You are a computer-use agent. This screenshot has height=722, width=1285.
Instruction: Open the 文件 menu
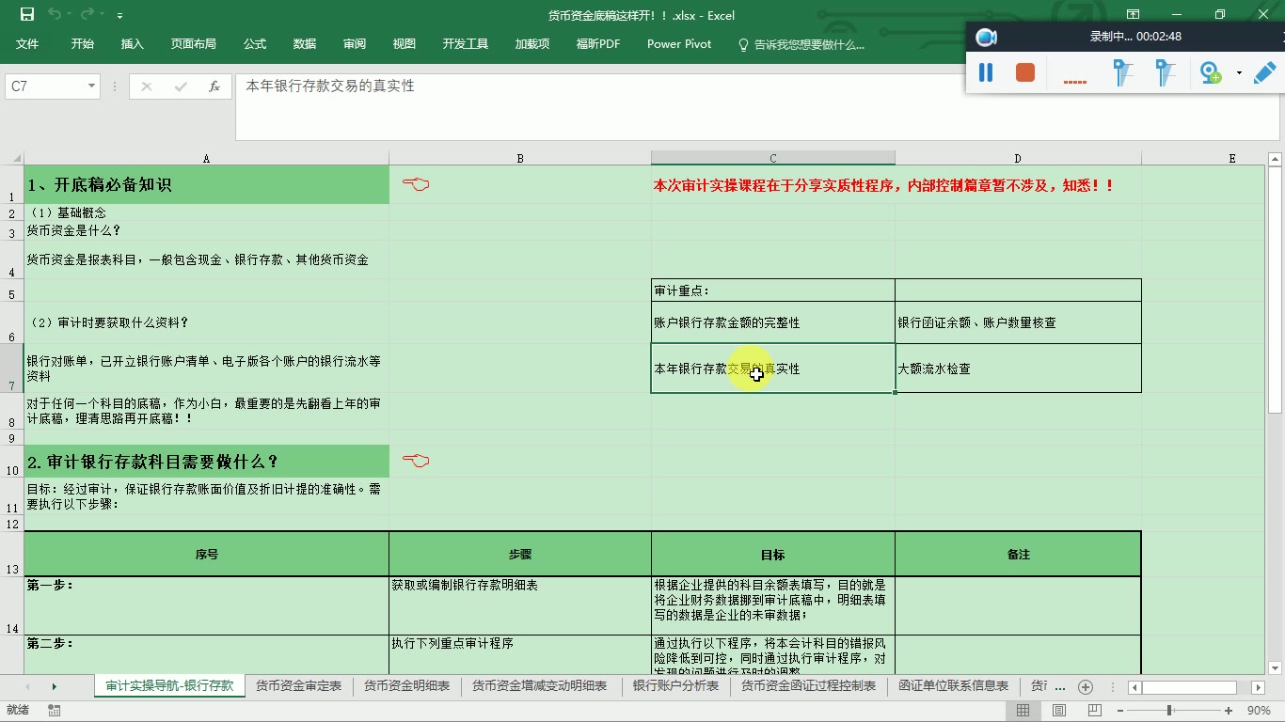click(27, 44)
